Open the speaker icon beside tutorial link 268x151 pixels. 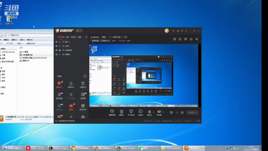[56, 121]
